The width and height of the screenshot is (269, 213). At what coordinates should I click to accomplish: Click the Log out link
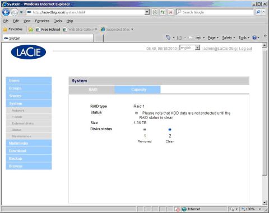pos(245,49)
